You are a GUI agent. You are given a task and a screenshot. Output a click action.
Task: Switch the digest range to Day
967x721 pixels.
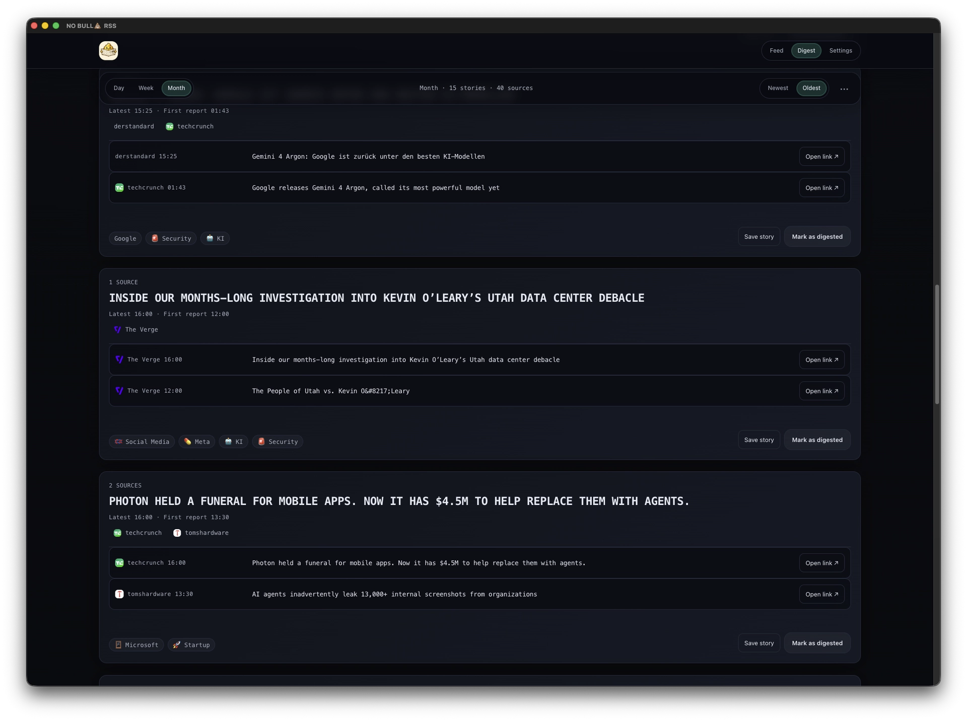[x=119, y=88]
